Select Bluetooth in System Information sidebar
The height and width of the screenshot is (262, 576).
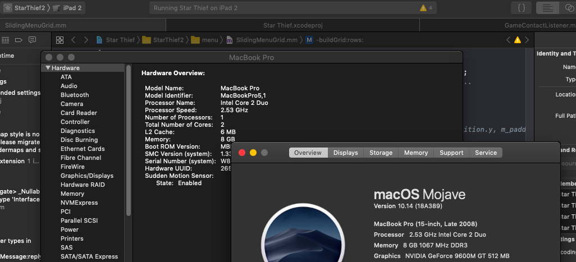point(75,95)
